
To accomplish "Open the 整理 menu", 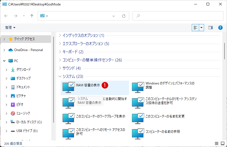I will 10,28.
